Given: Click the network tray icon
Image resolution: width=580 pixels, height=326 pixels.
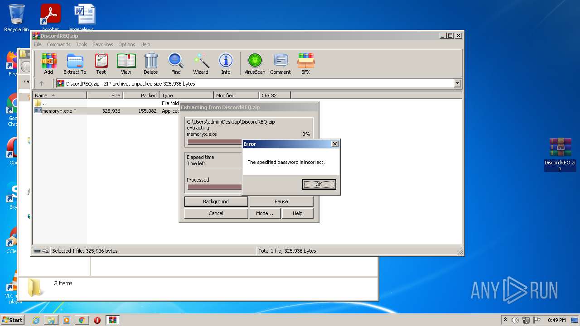Looking at the screenshot, I should click(x=526, y=320).
